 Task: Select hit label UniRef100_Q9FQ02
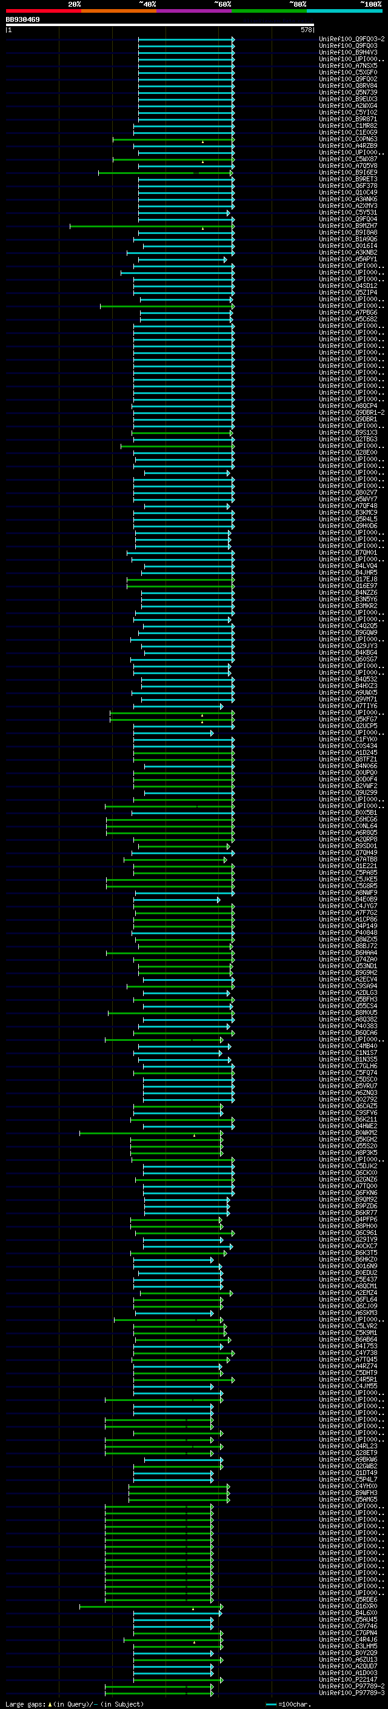pyautogui.click(x=348, y=79)
